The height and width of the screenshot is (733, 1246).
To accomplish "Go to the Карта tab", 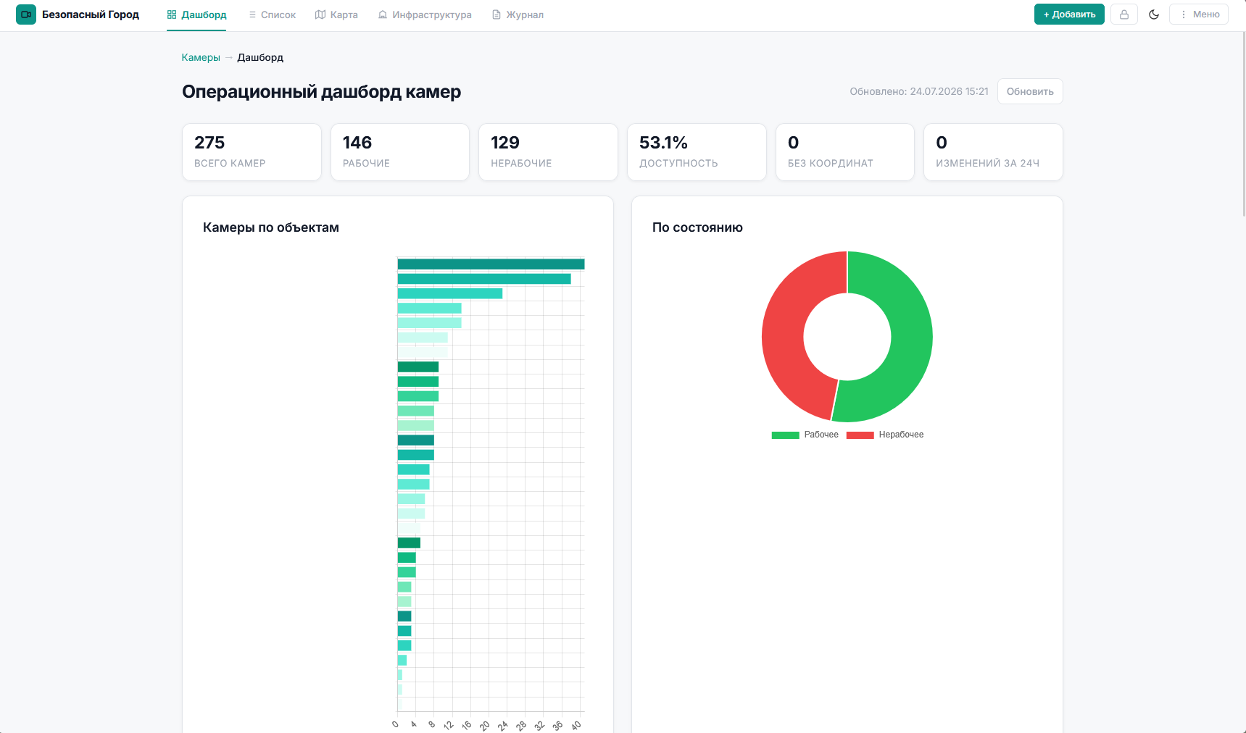I will coord(336,14).
